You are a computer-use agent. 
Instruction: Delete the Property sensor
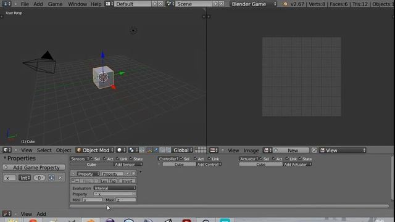tap(133, 174)
